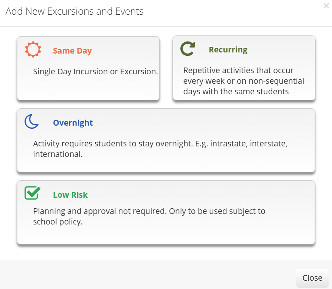The height and width of the screenshot is (289, 332).
Task: Click the orange sun icon for Same Day
Action: [x=33, y=49]
